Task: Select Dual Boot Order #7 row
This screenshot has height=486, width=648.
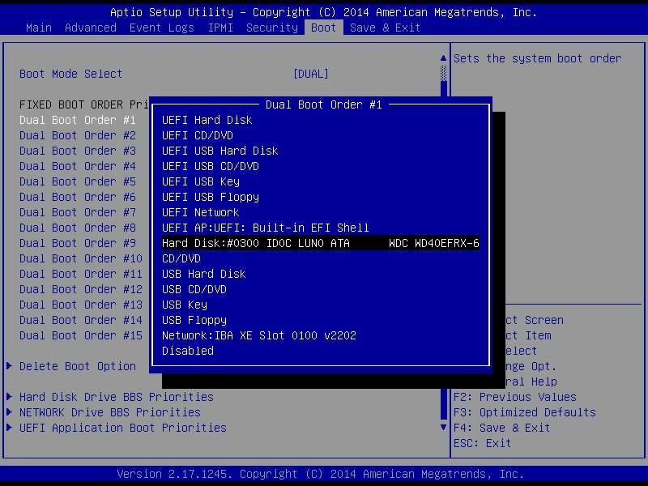Action: [78, 212]
